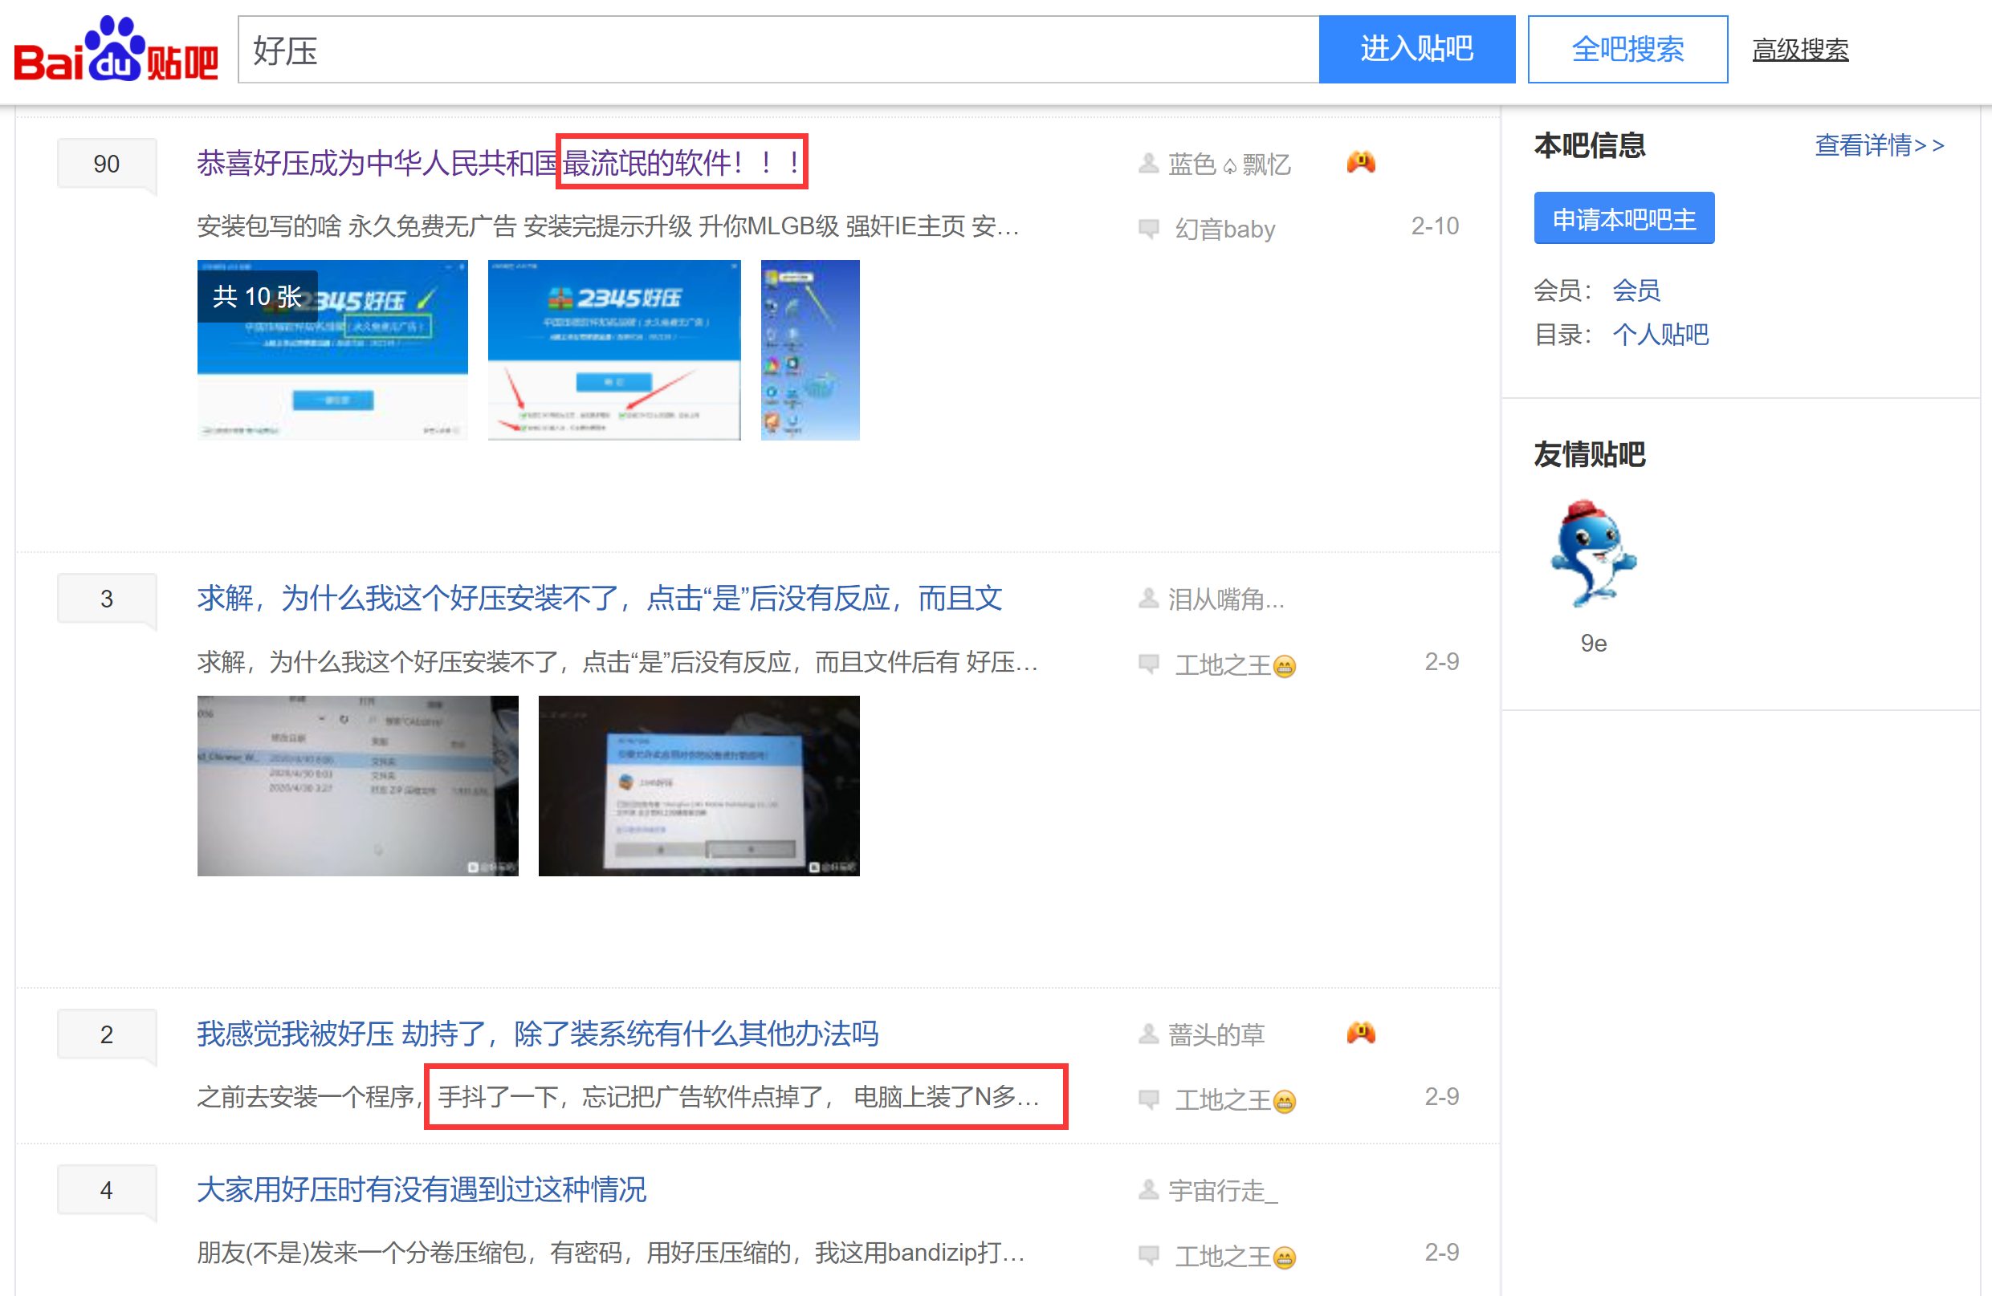Click the 申请本吧吧主 button
This screenshot has width=1992, height=1296.
[x=1623, y=218]
